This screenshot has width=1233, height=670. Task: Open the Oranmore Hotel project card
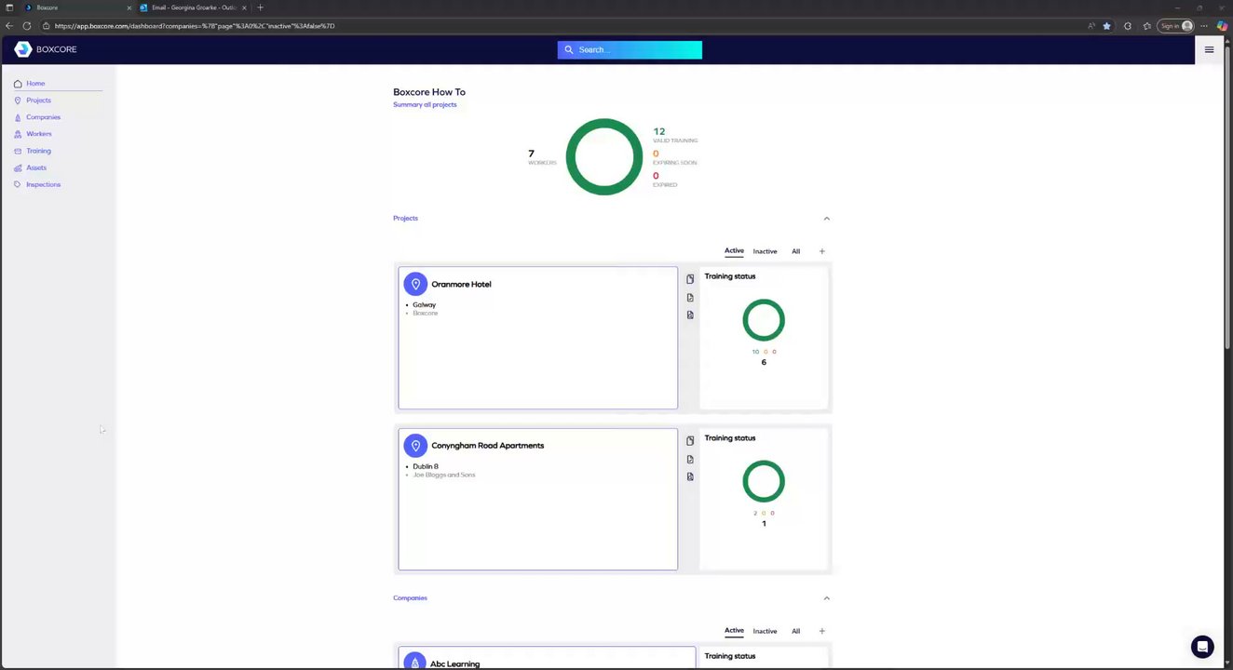coord(537,338)
